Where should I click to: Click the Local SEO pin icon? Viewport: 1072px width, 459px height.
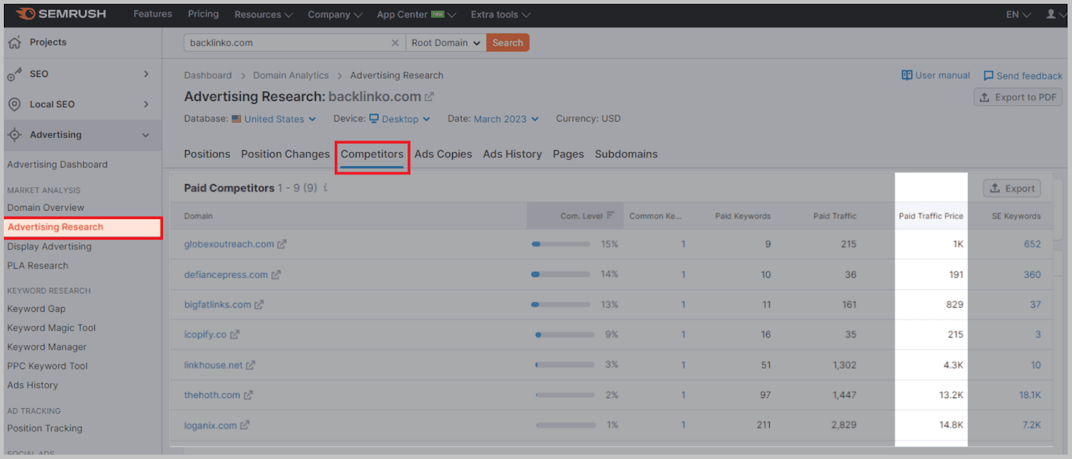click(15, 104)
